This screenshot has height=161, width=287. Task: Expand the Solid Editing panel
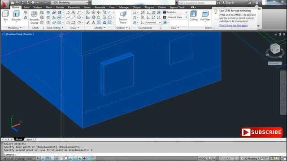coord(55,28)
